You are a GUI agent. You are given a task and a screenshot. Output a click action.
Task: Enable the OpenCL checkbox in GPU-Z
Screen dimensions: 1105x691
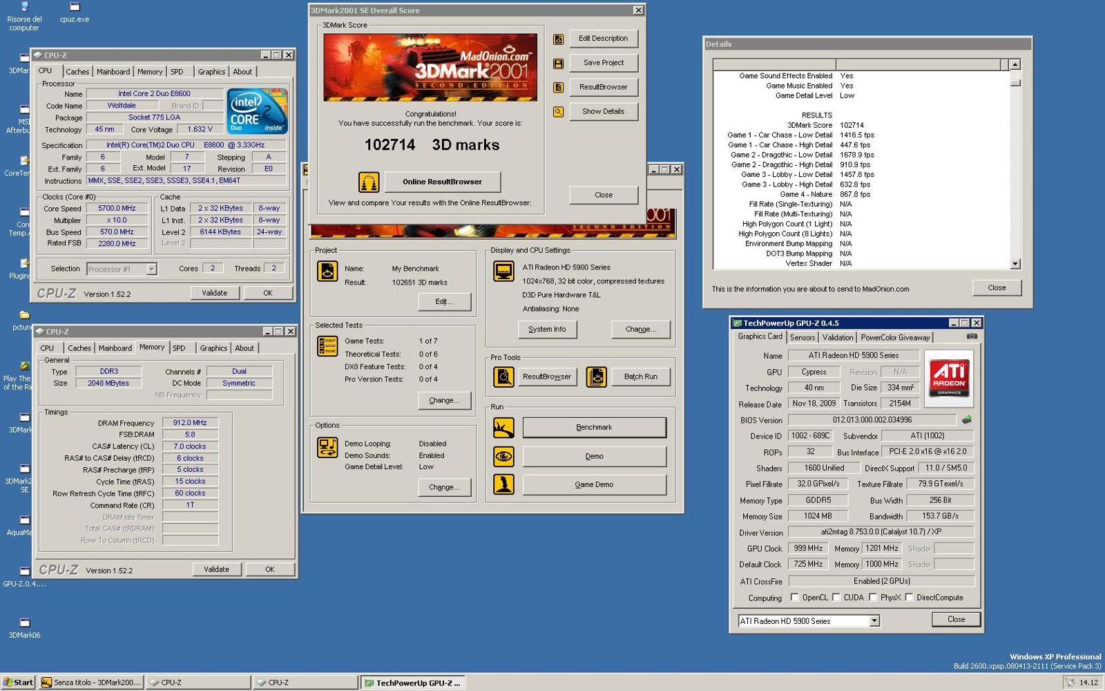794,598
